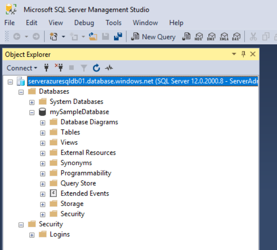Select the Logins tree item
Image resolution: width=277 pixels, height=250 pixels.
60,234
